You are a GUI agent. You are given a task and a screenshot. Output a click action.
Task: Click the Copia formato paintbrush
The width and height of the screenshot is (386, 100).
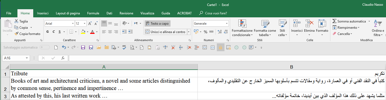(x=16, y=34)
